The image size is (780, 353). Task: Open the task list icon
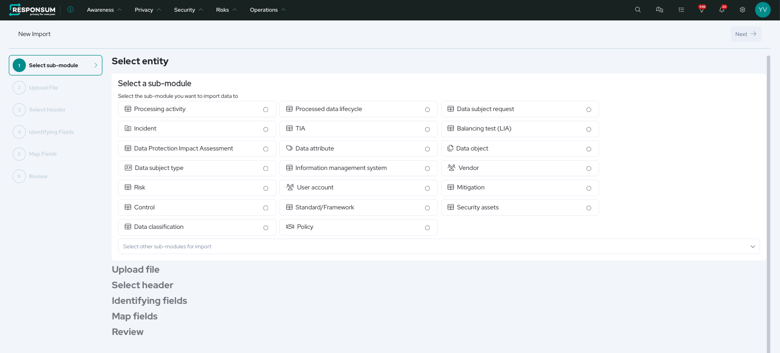[x=681, y=10]
